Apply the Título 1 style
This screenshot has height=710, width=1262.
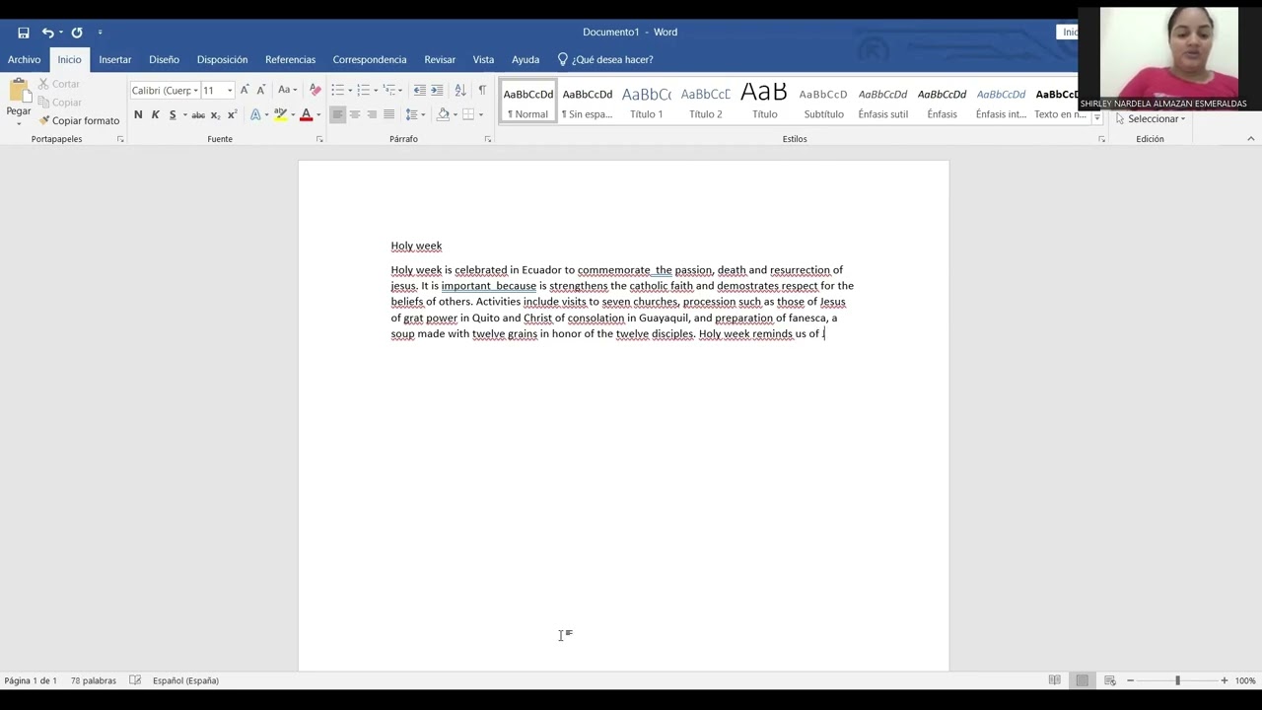click(647, 101)
